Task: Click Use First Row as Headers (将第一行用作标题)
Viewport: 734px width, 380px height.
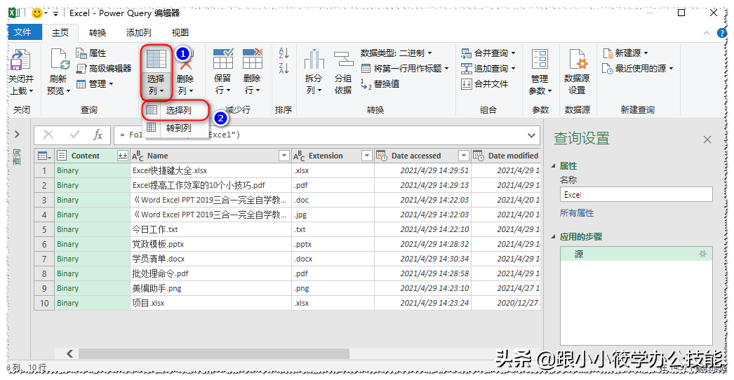Action: pyautogui.click(x=406, y=68)
